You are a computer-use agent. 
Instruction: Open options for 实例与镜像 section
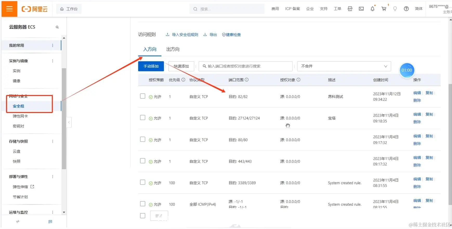pos(53,61)
